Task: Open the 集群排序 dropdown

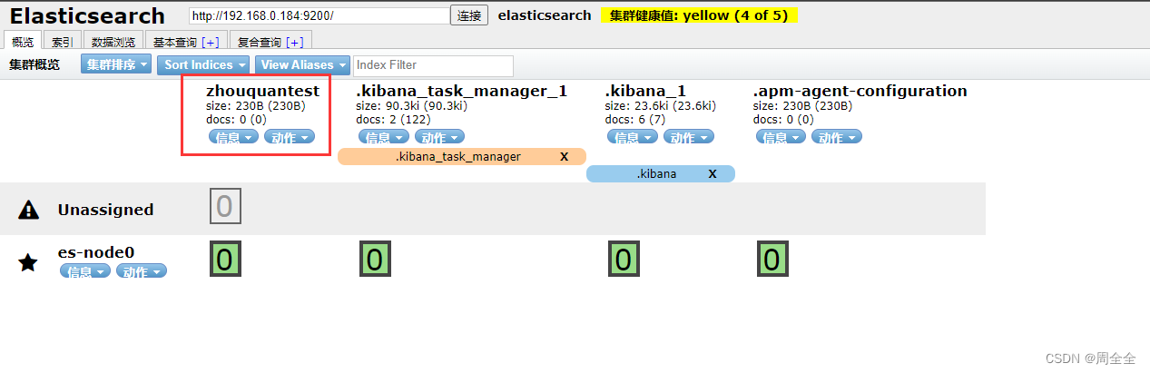Action: coord(116,64)
